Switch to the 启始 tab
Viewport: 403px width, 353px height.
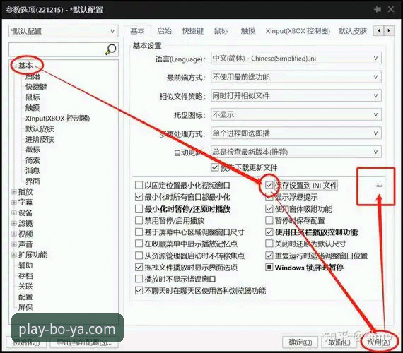click(x=164, y=31)
